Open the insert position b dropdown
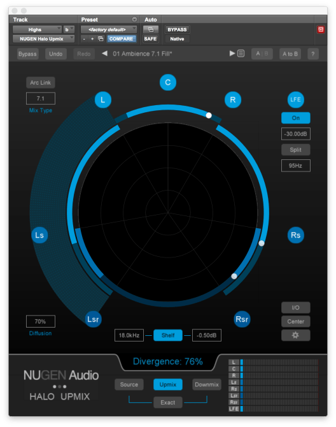This screenshot has width=336, height=427. [x=69, y=29]
